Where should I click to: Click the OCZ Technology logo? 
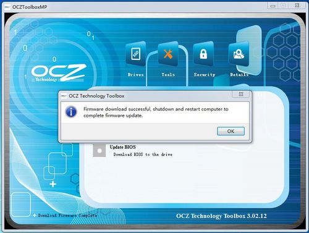pos(59,73)
